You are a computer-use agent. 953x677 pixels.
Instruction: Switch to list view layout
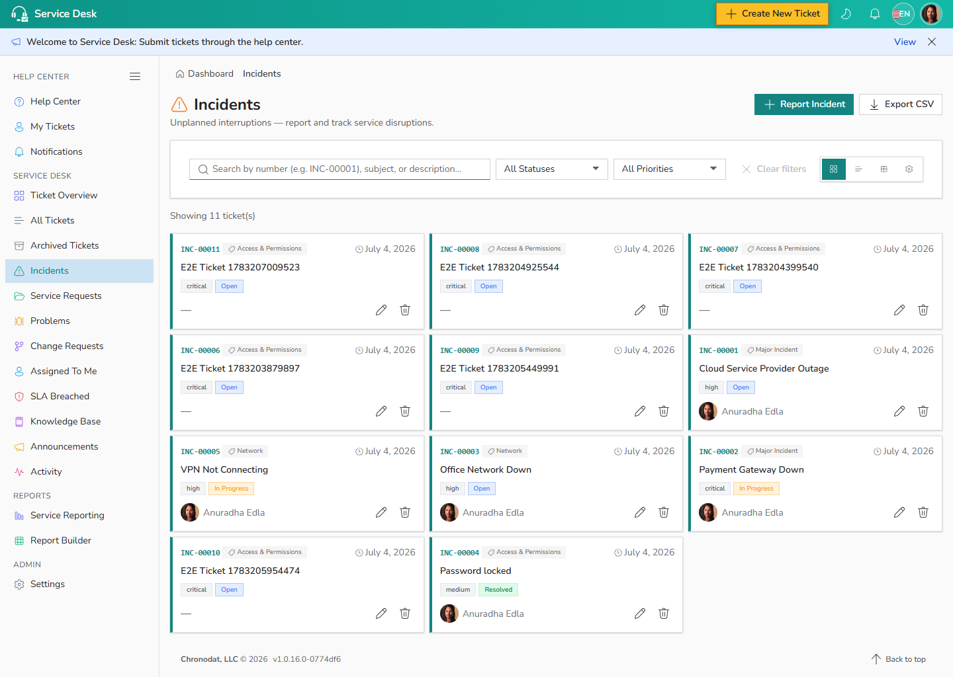tap(858, 169)
